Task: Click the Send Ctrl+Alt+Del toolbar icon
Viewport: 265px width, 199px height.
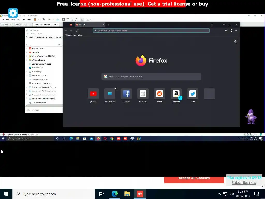Action: click(x=43, y=20)
